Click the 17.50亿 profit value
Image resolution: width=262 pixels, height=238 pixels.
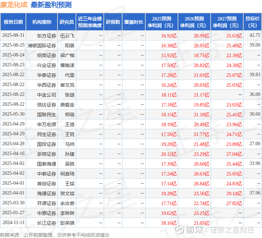[169, 65]
